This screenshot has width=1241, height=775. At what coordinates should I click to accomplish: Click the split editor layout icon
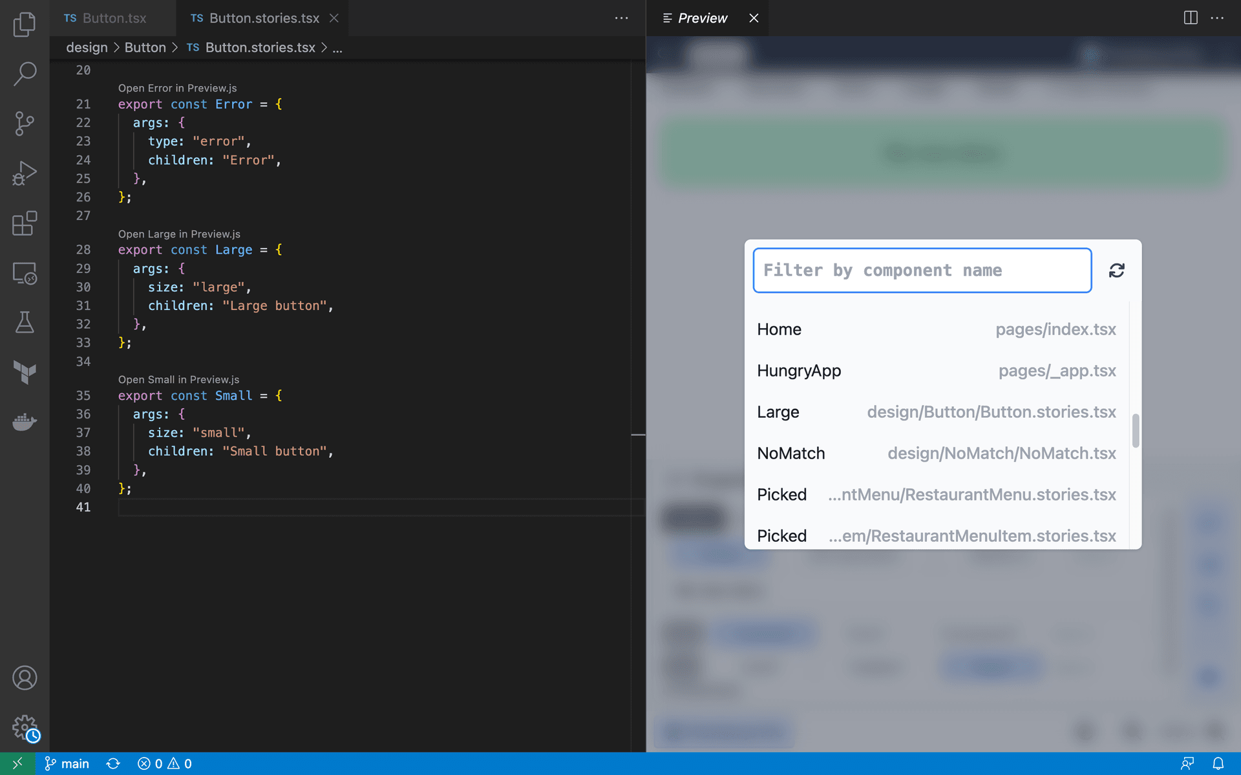click(x=1190, y=17)
